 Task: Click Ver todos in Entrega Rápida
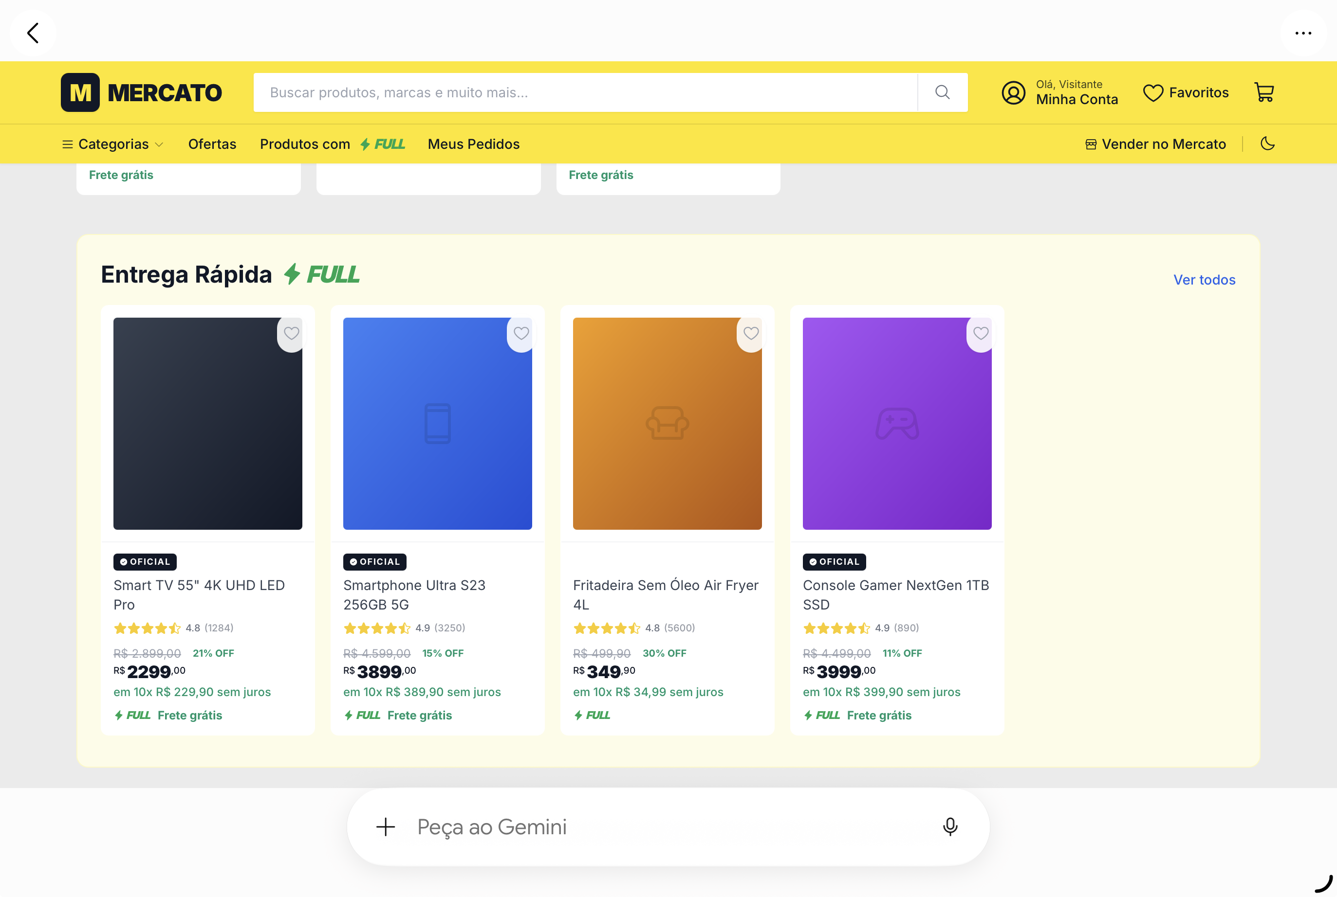[x=1204, y=280]
